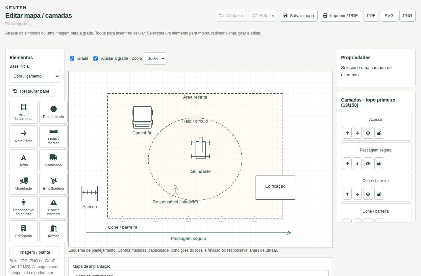The height and width of the screenshot is (276, 421).
Task: Toggle the Grade checkbox
Action: 72,58
